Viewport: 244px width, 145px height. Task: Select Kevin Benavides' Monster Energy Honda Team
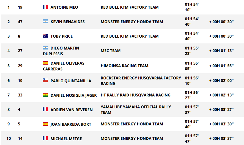132,22
